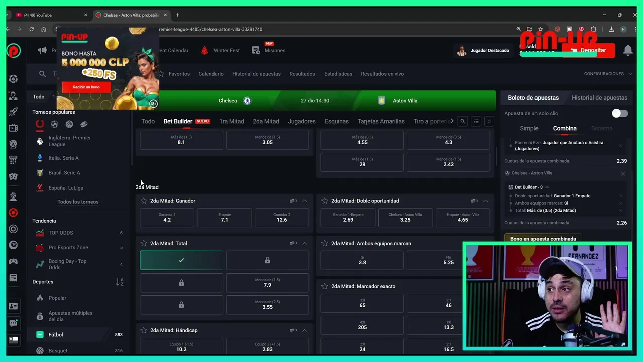Click the Chelsea team crest

247,101
